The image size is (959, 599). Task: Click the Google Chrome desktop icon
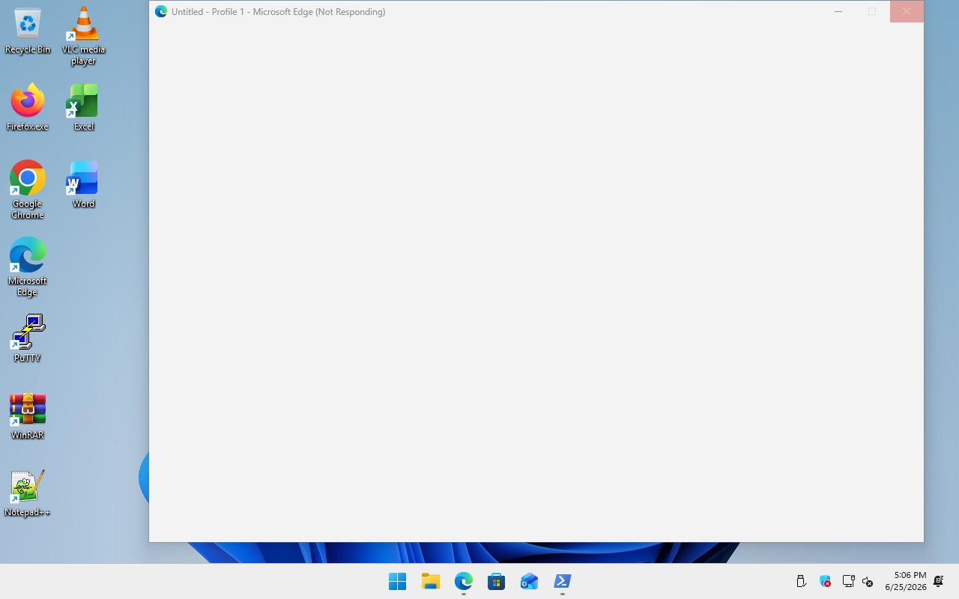(x=28, y=190)
